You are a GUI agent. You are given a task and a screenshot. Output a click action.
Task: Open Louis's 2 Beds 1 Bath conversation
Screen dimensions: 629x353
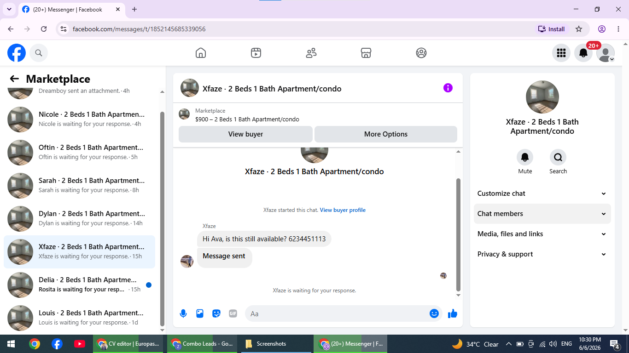(x=80, y=318)
